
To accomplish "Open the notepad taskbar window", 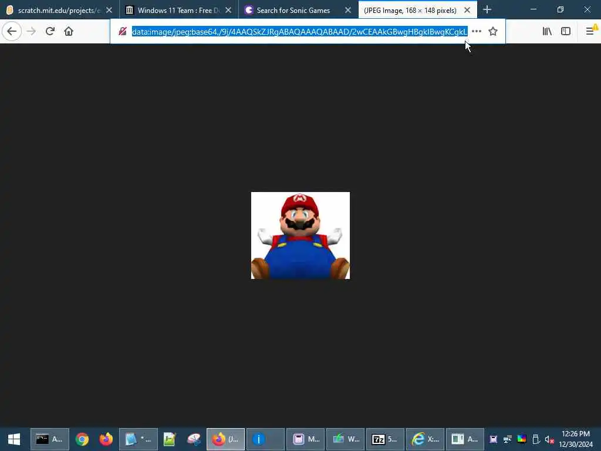I will tap(139, 439).
